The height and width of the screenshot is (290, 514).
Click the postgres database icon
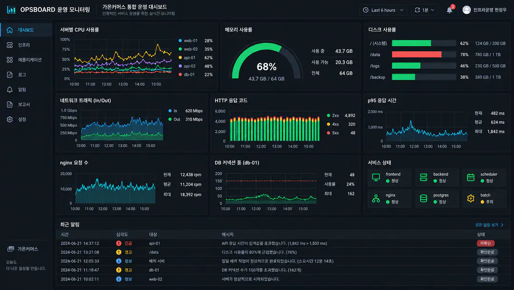click(423, 198)
